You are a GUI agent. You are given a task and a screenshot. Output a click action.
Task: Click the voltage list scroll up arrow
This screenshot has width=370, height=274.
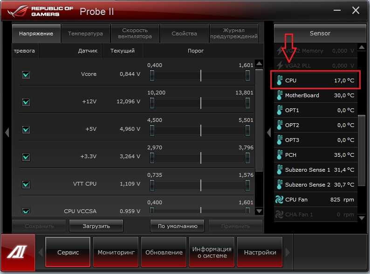[x=259, y=63]
